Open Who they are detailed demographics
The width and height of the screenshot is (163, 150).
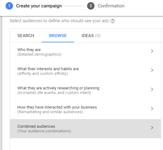point(85,52)
